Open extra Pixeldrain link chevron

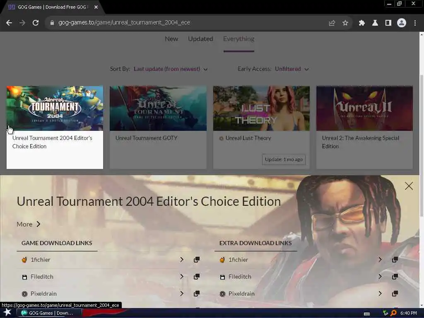[380, 294]
